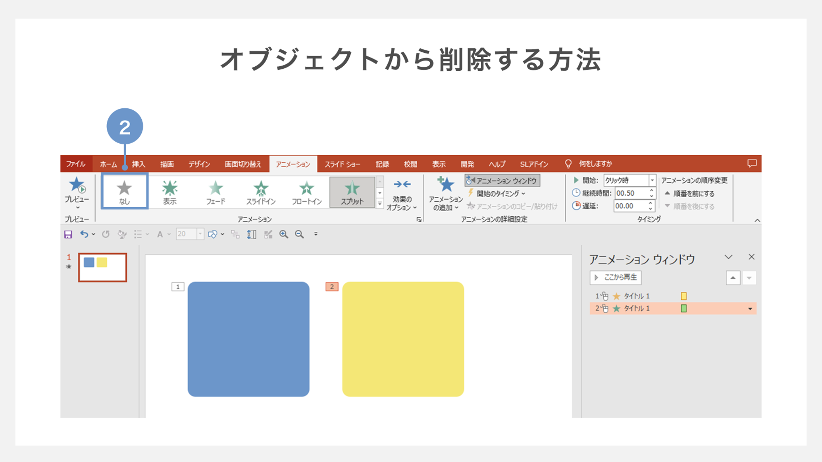The height and width of the screenshot is (462, 822).
Task: Click animation tag 2 on slide
Action: coord(332,287)
